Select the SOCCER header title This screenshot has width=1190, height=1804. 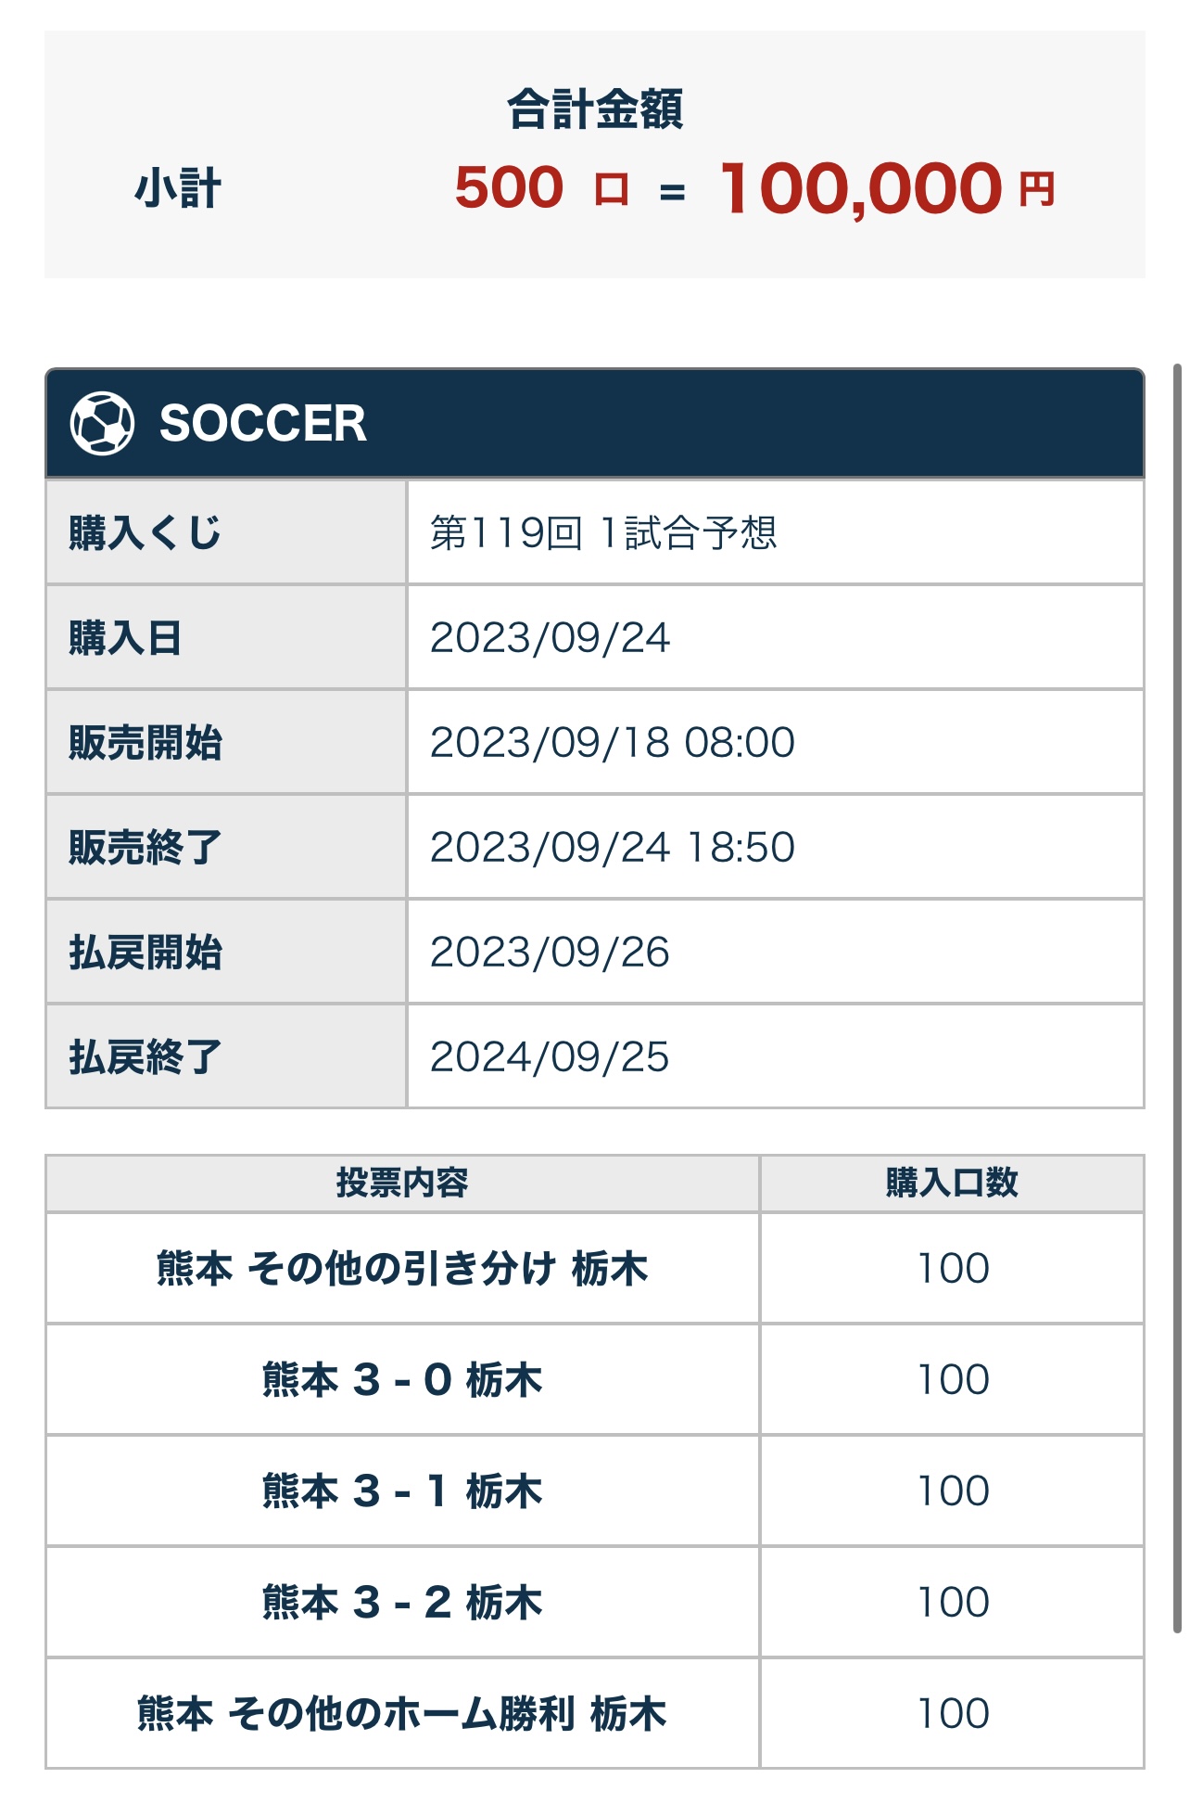(262, 424)
